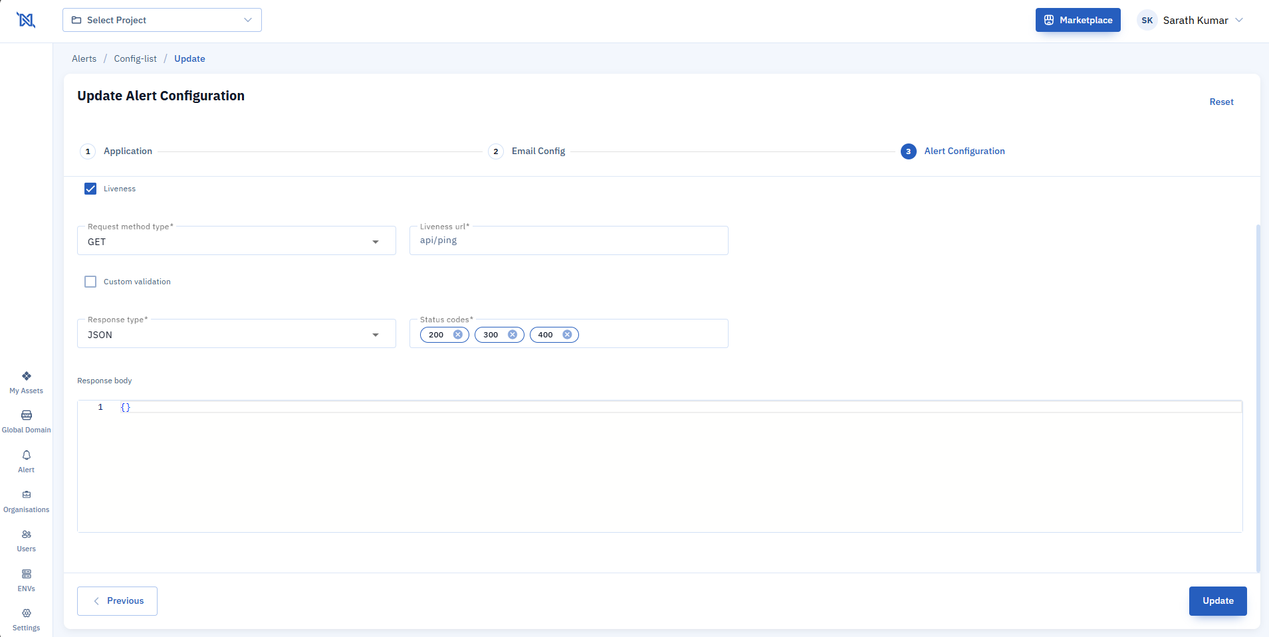
Task: Click the Update breadcrumb
Action: click(189, 58)
